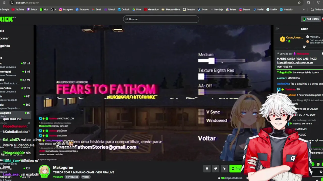The height and width of the screenshot is (181, 323).
Task: Open the Yahoo! bookmark
Action: (109, 10)
